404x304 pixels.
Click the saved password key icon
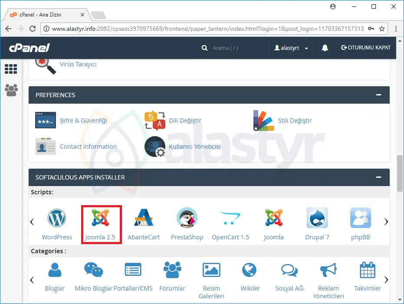coord(371,29)
